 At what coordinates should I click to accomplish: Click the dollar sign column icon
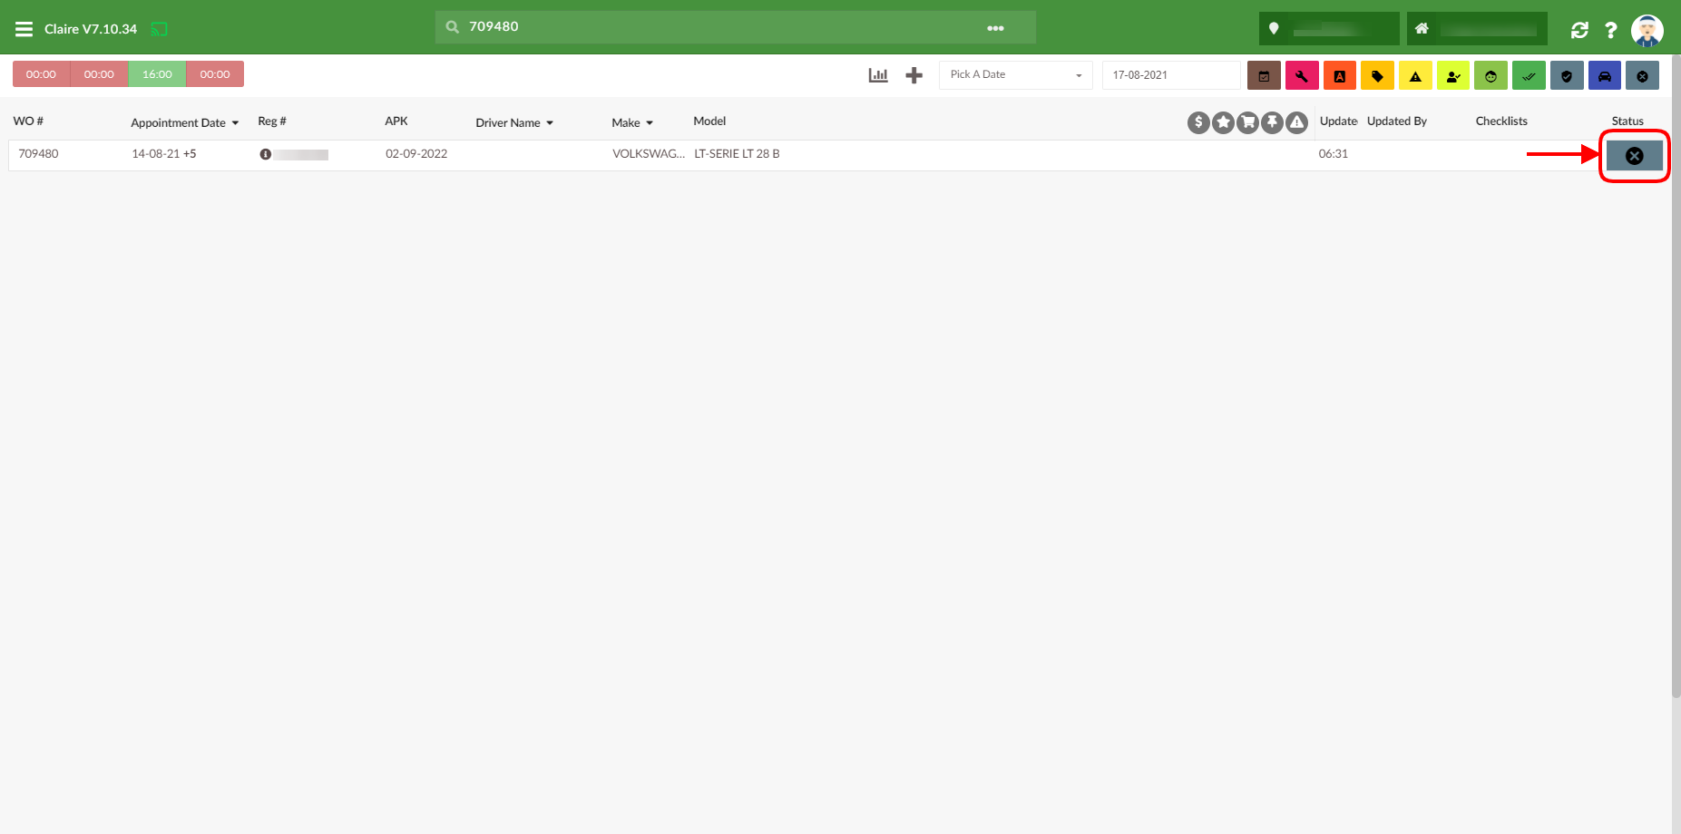point(1198,122)
